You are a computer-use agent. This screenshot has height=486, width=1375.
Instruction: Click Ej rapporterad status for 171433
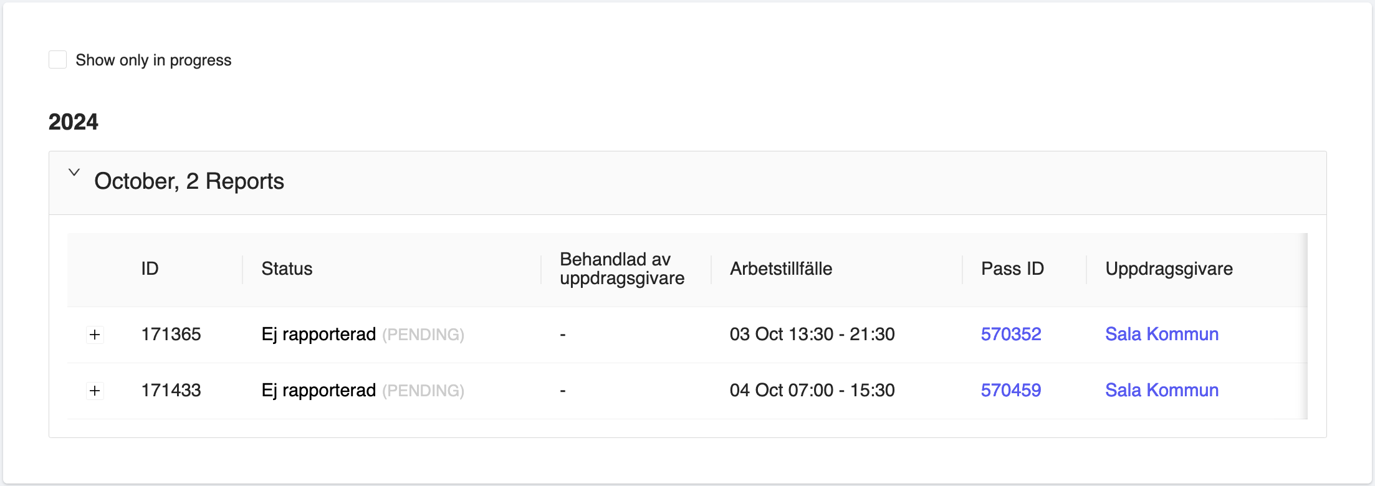(x=319, y=391)
